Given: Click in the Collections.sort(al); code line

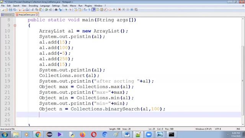Looking at the screenshot, I should click(x=69, y=76).
